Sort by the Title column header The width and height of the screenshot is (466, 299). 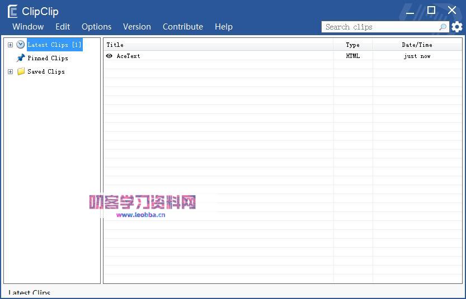[x=218, y=45]
